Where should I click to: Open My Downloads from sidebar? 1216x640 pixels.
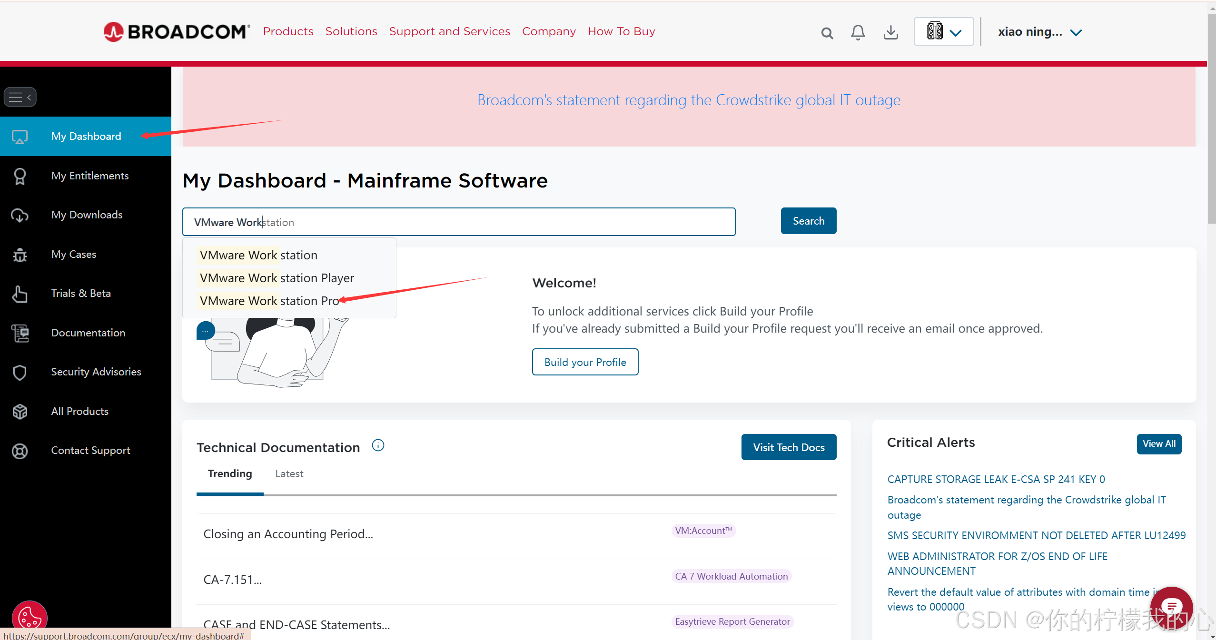click(x=86, y=215)
